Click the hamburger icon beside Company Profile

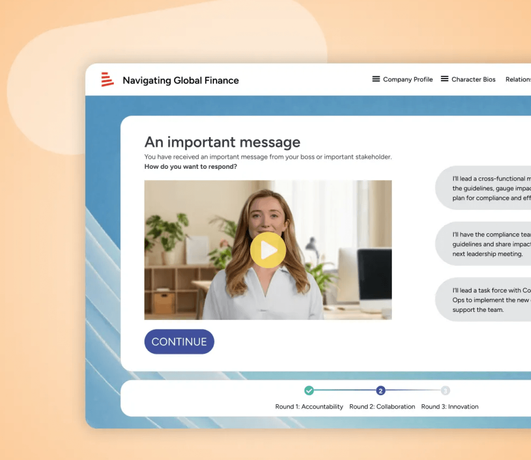coord(376,79)
